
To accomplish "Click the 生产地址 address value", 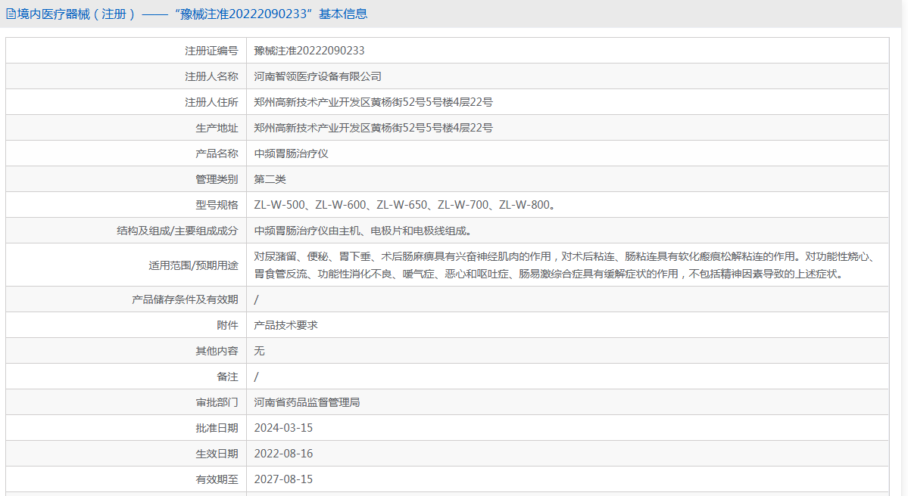I will tap(373, 128).
